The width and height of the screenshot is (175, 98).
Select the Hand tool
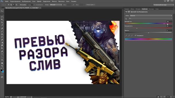[2, 63]
